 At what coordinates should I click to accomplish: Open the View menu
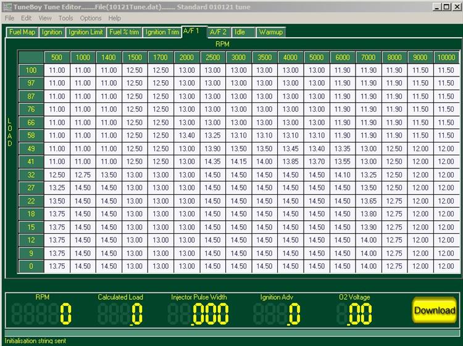pos(45,19)
